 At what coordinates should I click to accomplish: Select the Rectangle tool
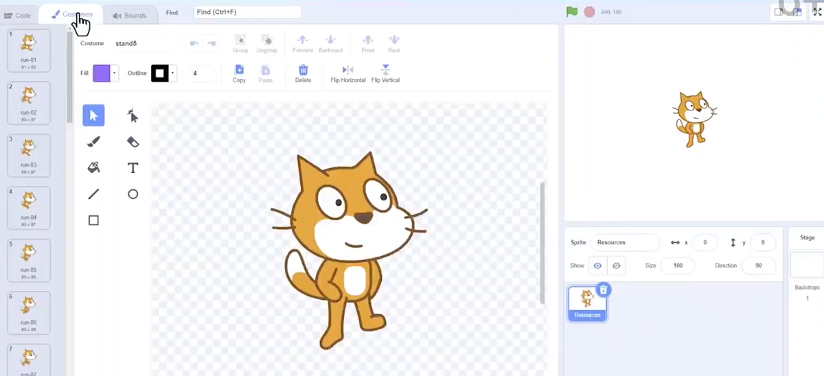[93, 220]
